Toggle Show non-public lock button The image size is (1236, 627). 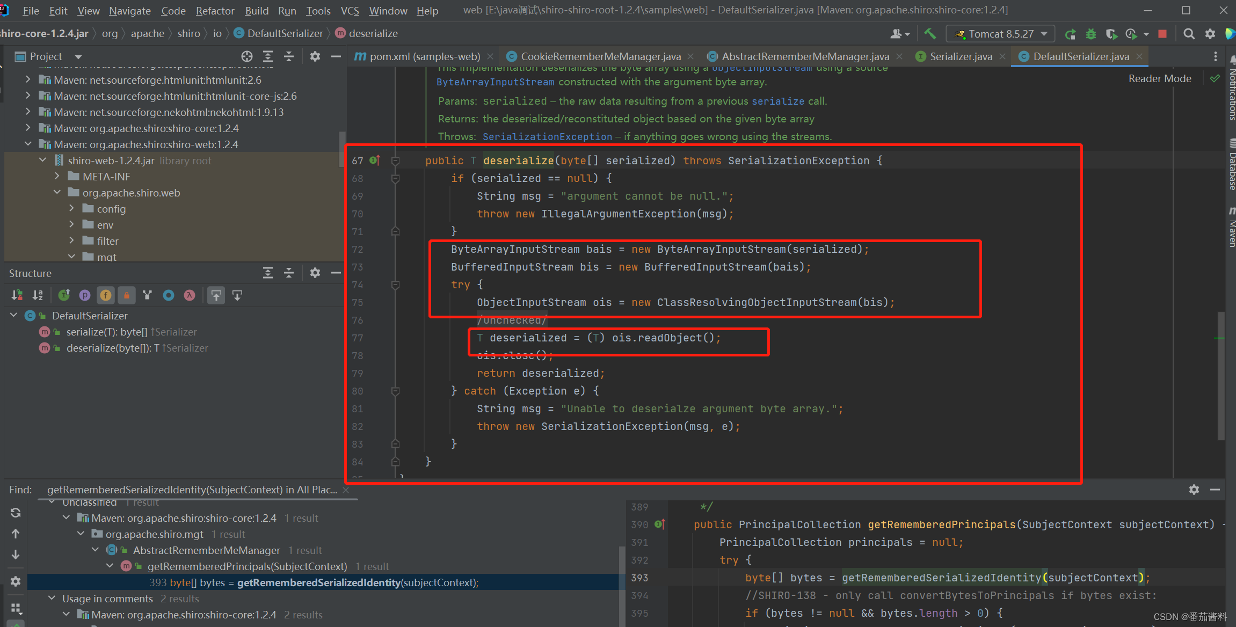click(127, 295)
